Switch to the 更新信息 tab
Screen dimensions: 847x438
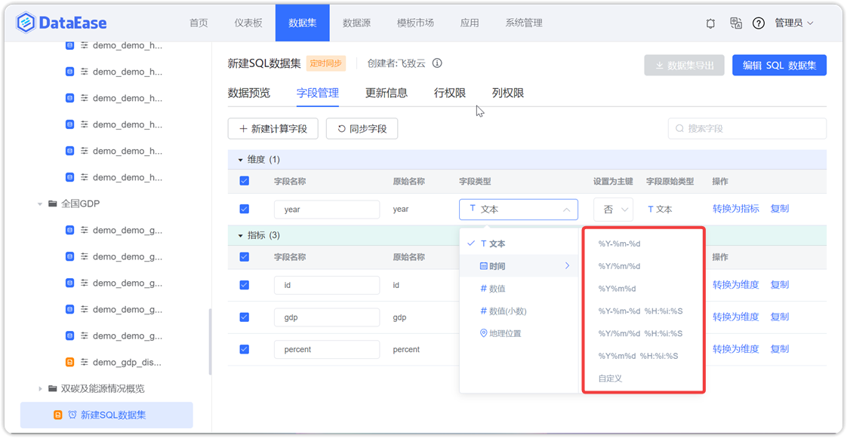[x=387, y=93]
